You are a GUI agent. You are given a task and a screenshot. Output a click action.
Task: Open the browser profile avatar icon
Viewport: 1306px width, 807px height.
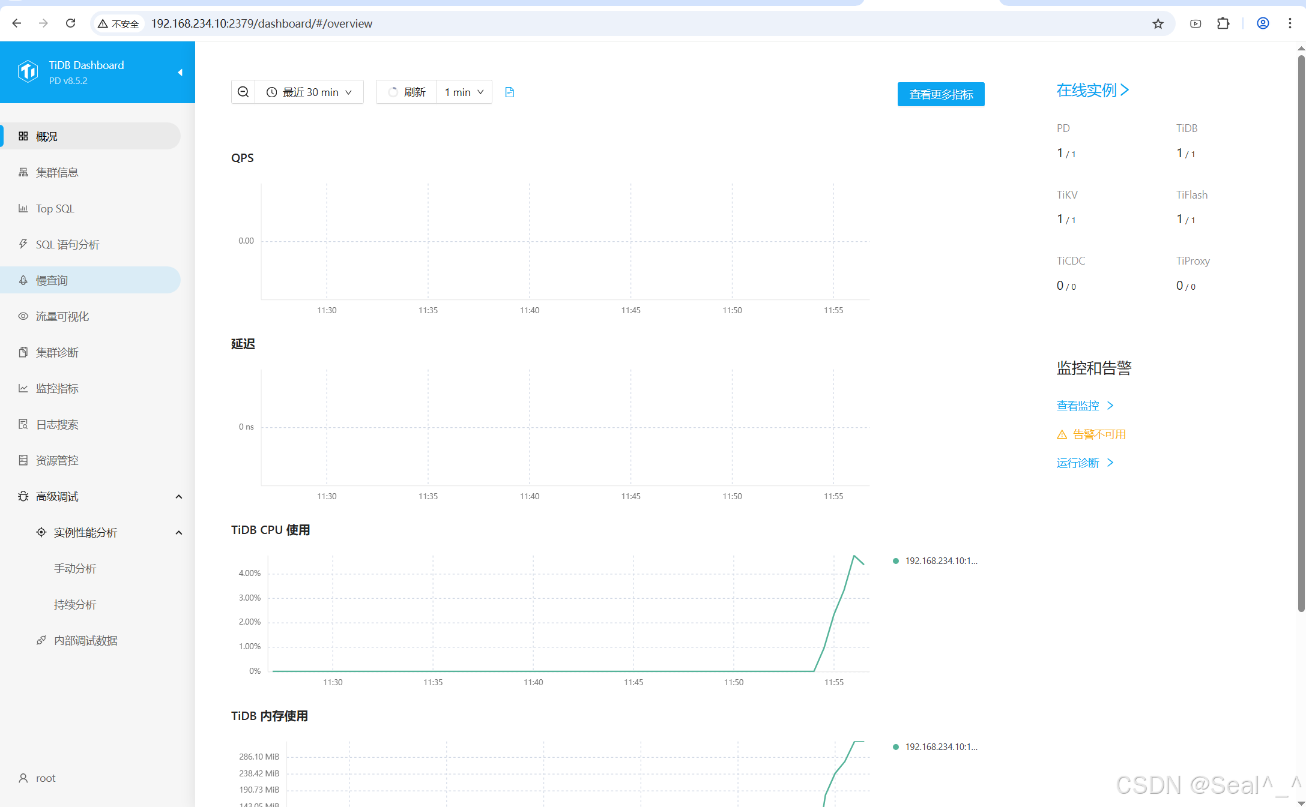pos(1263,23)
